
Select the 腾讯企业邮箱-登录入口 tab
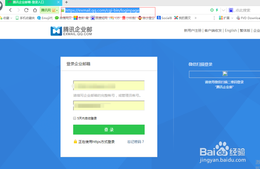[34, 2]
